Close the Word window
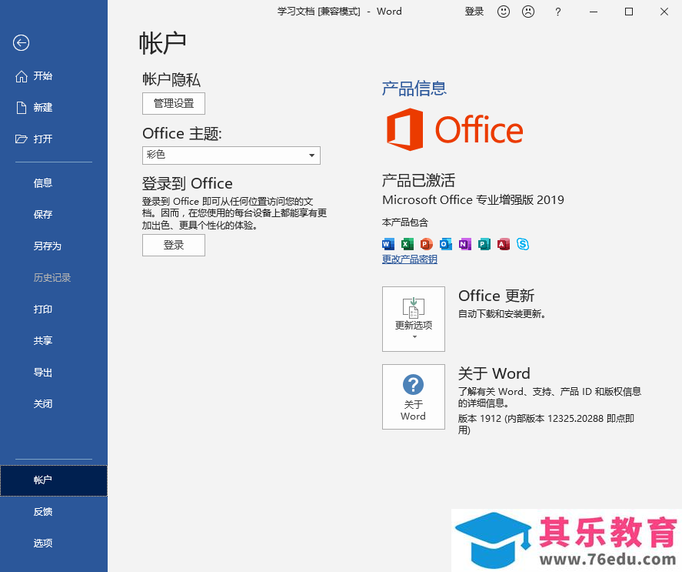Image resolution: width=682 pixels, height=572 pixels. (664, 12)
